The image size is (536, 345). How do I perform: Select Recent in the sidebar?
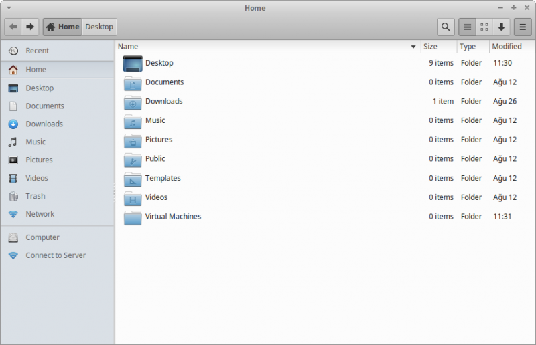(x=57, y=51)
